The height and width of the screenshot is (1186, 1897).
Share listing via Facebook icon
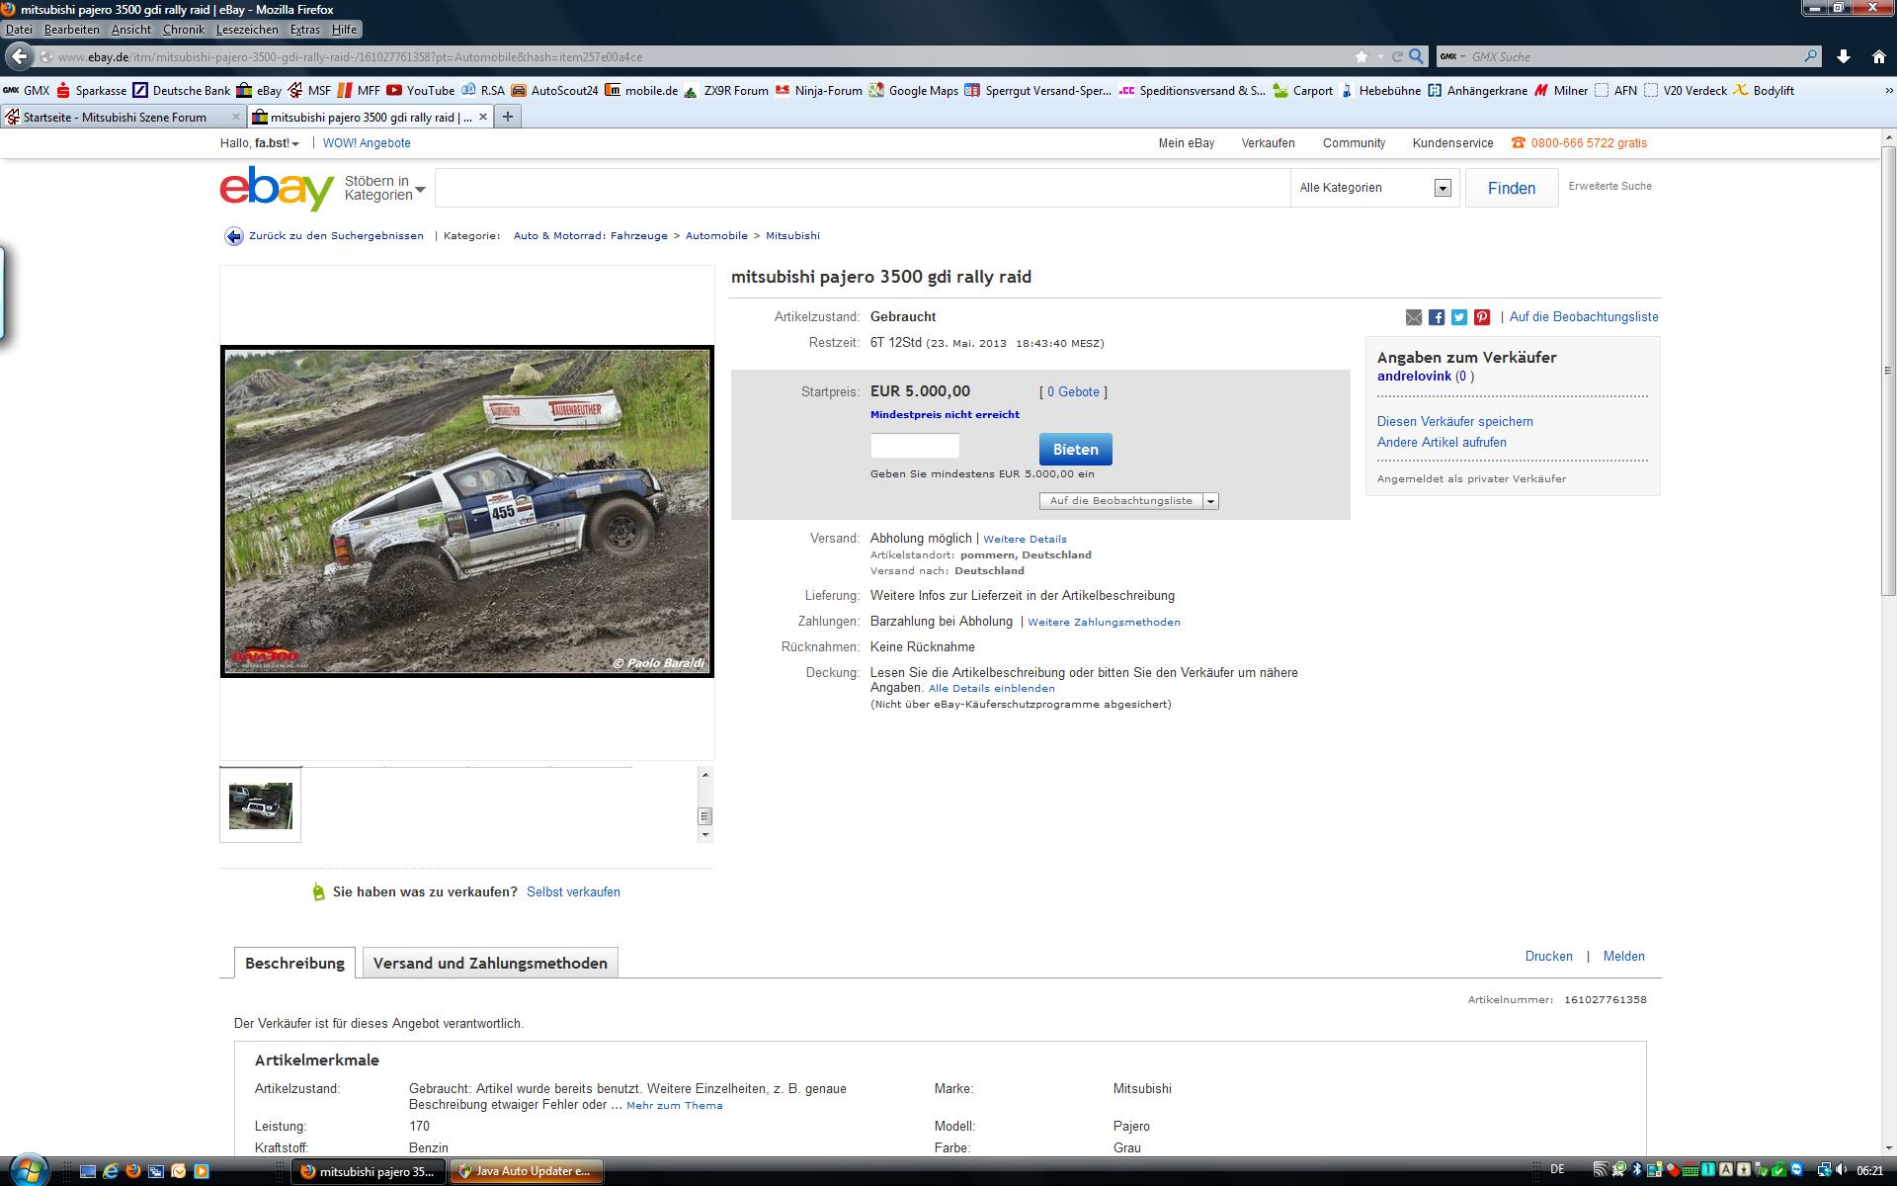1437,317
